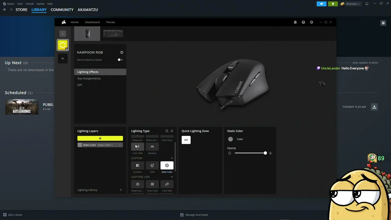Toggle Device Memory Mode switch
The width and height of the screenshot is (391, 220).
coord(120,60)
